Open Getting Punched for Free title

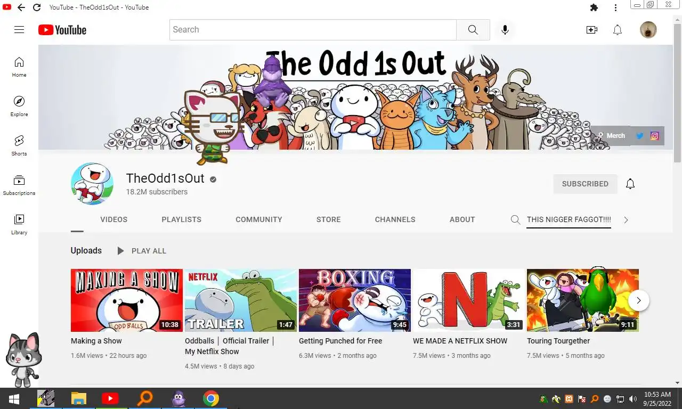(x=340, y=341)
